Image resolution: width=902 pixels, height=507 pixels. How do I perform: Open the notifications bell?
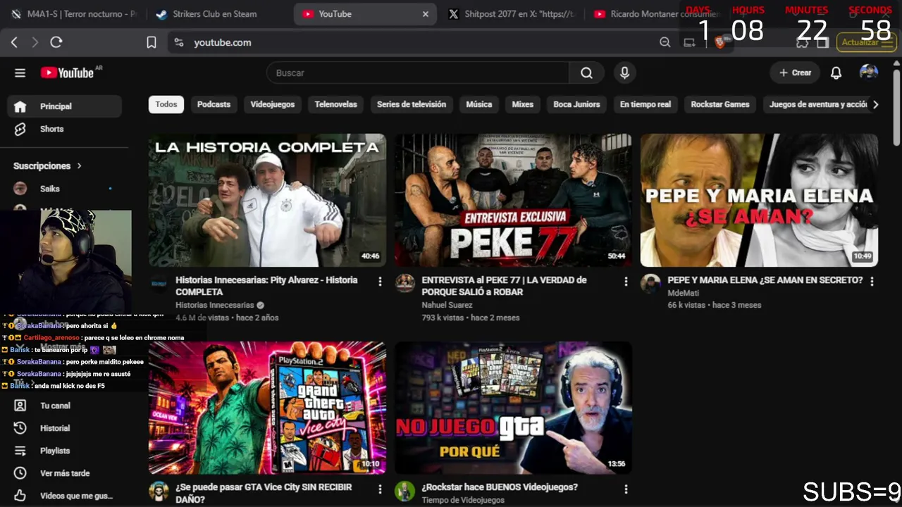coord(836,73)
